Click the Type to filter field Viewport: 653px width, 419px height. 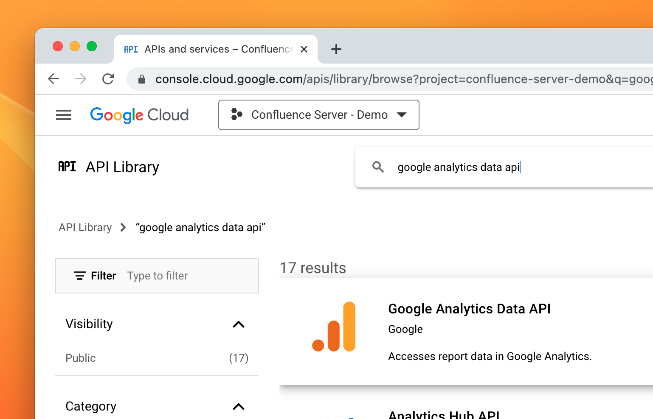coord(187,276)
